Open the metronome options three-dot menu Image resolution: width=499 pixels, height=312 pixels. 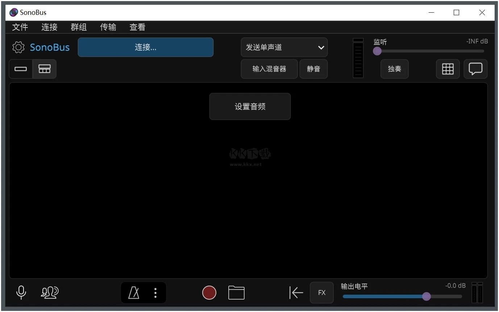(155, 292)
